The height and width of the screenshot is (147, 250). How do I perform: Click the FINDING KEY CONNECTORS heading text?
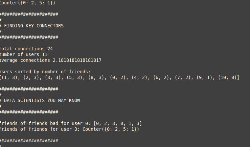coord(34,26)
